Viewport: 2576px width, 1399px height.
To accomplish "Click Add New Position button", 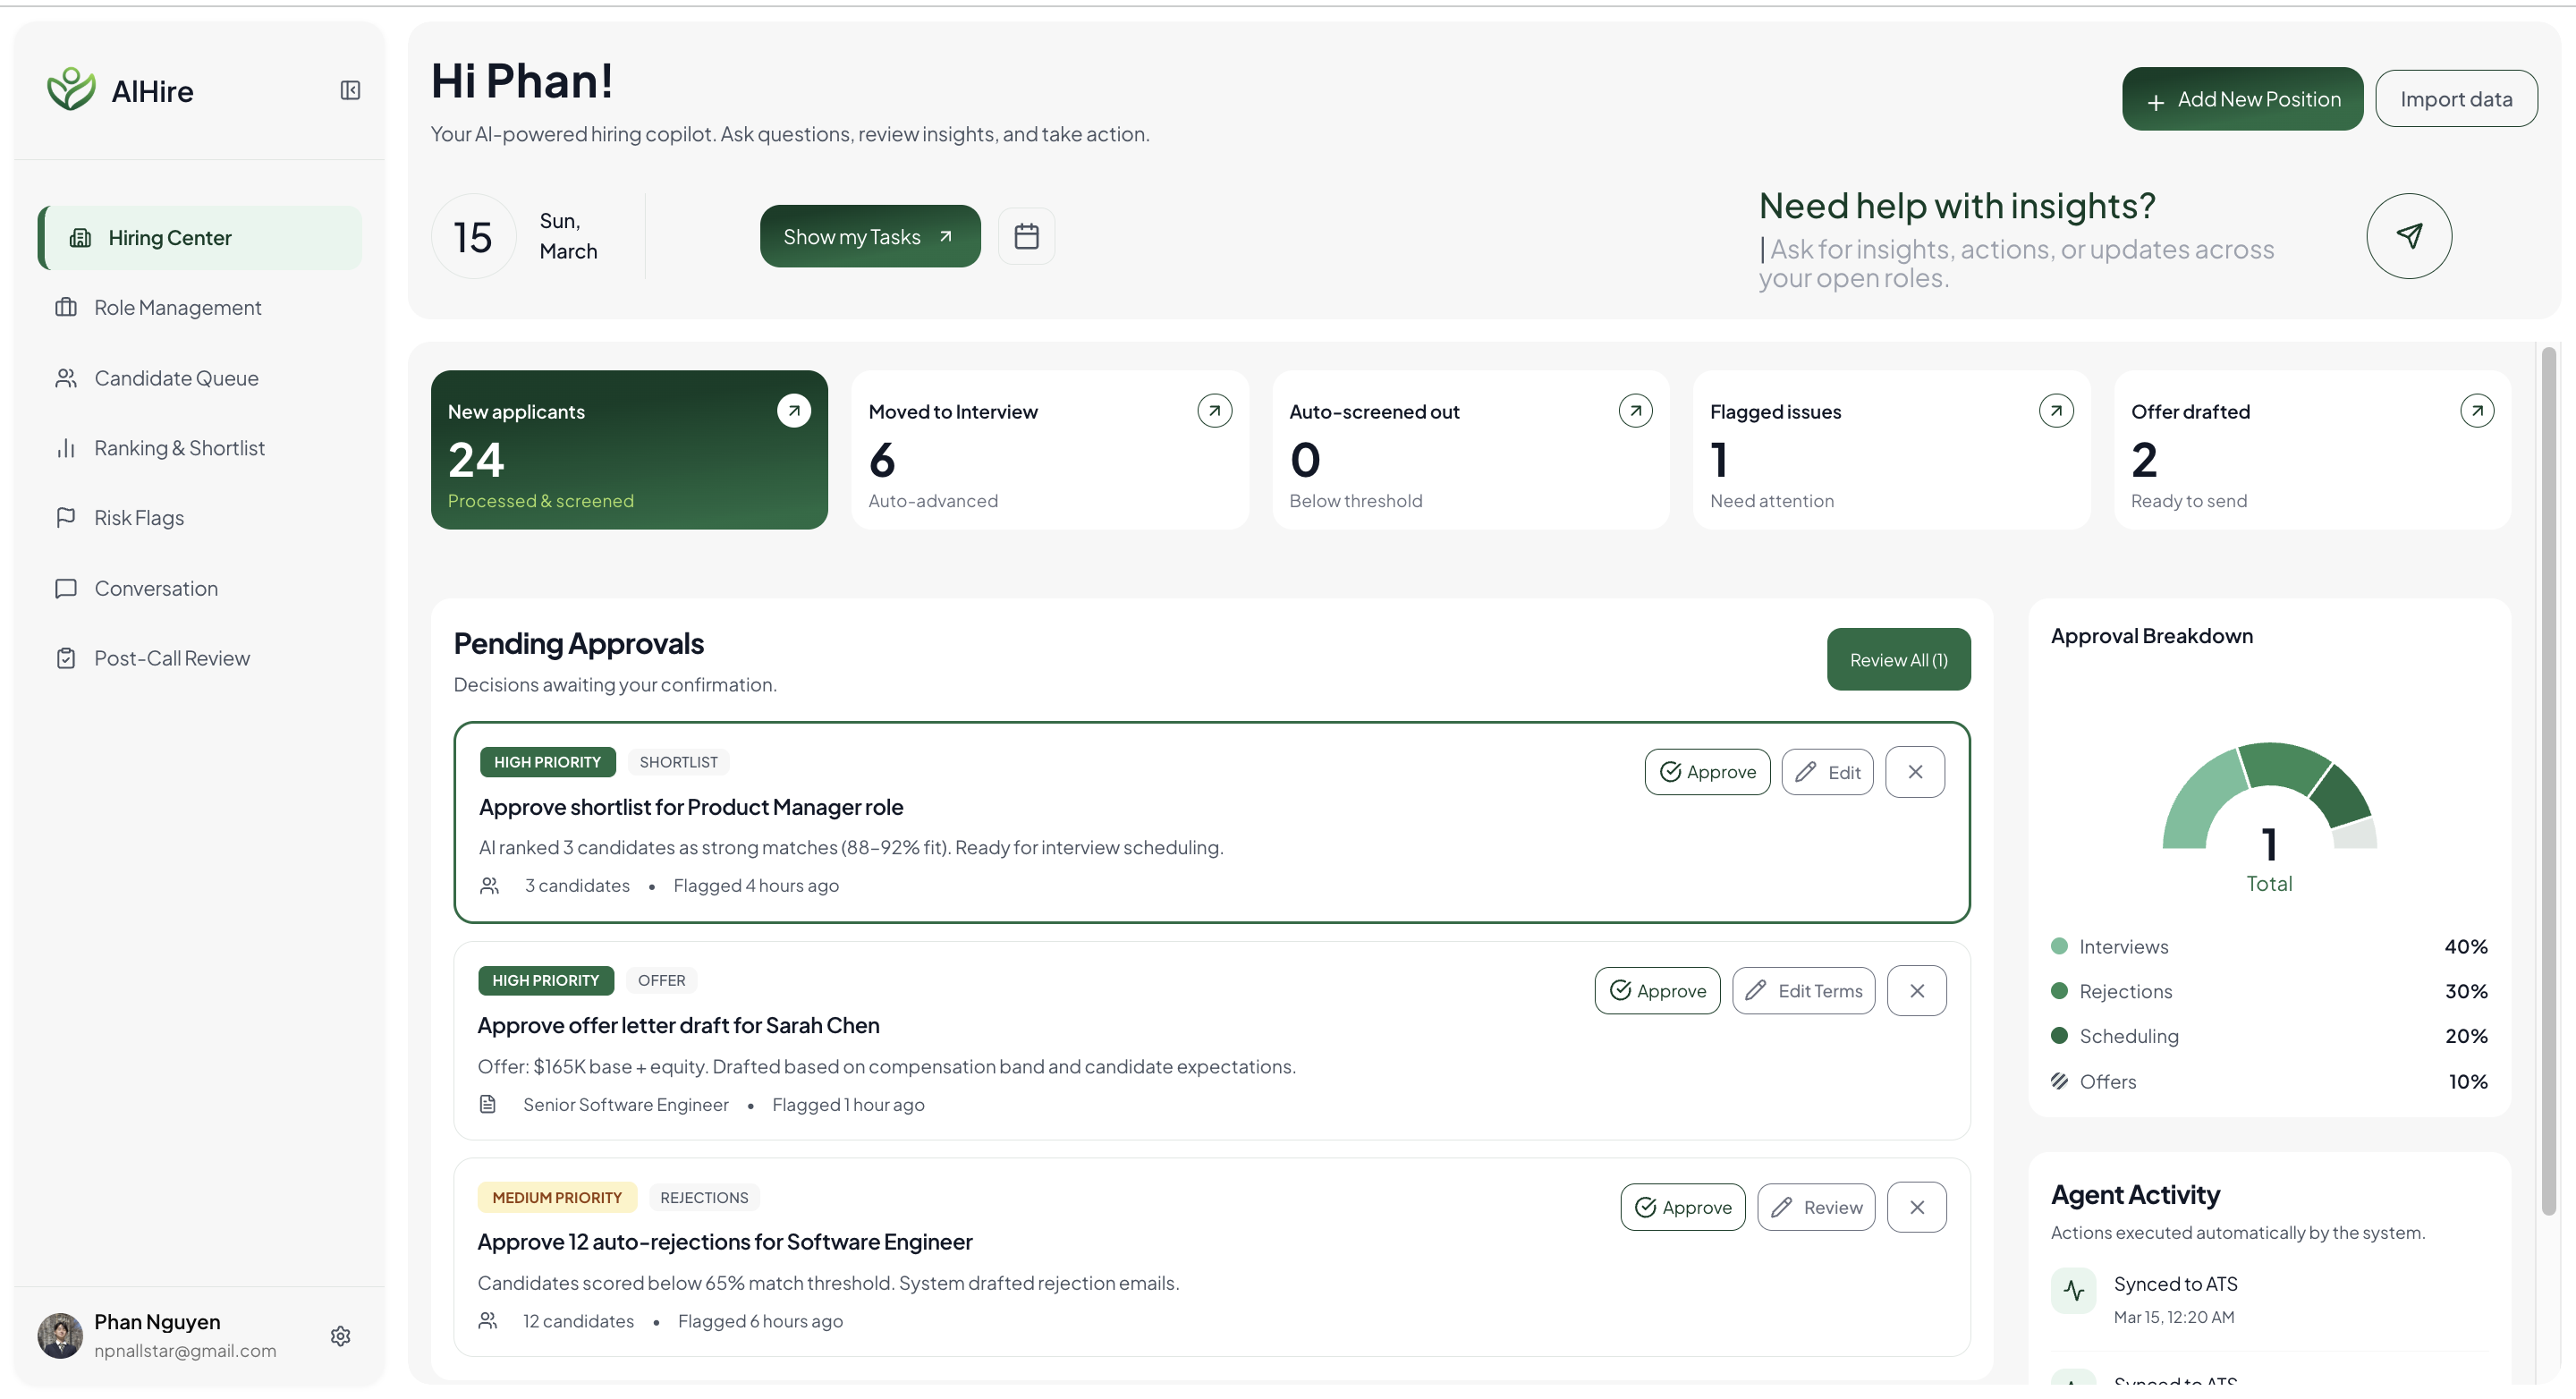I will pos(2241,99).
